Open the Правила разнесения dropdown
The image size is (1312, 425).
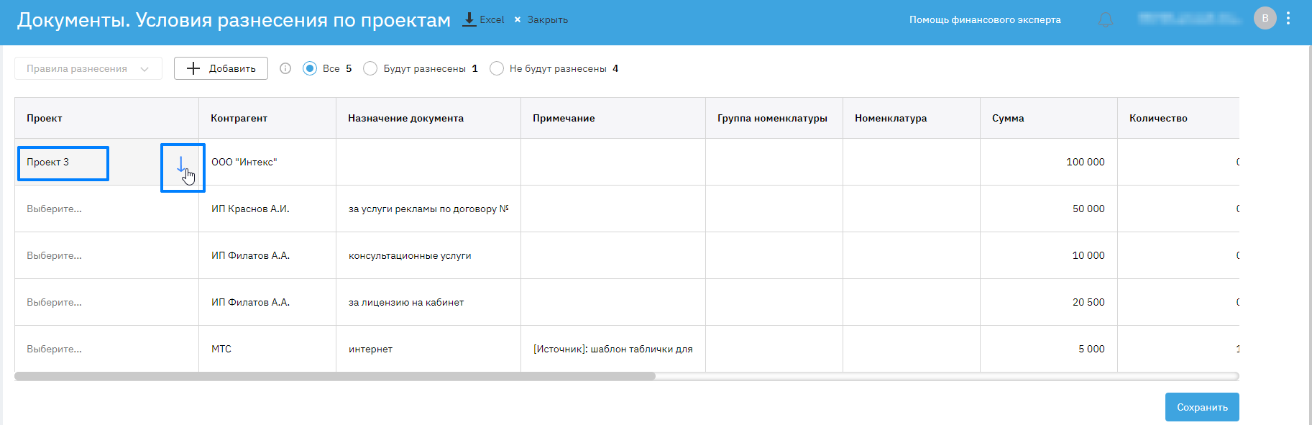88,68
